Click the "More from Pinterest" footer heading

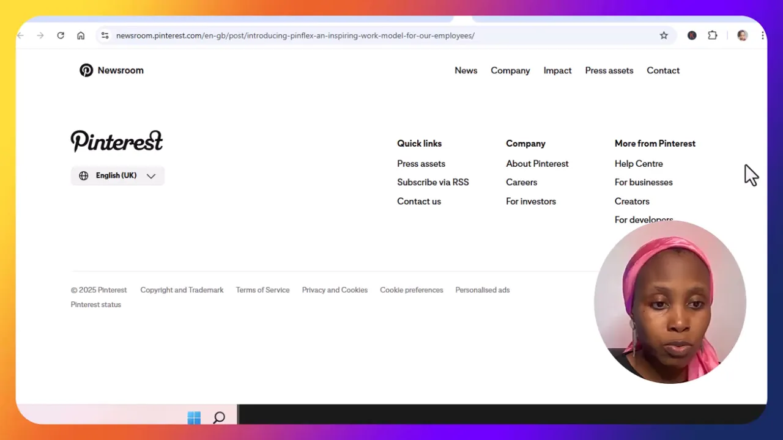pyautogui.click(x=655, y=144)
